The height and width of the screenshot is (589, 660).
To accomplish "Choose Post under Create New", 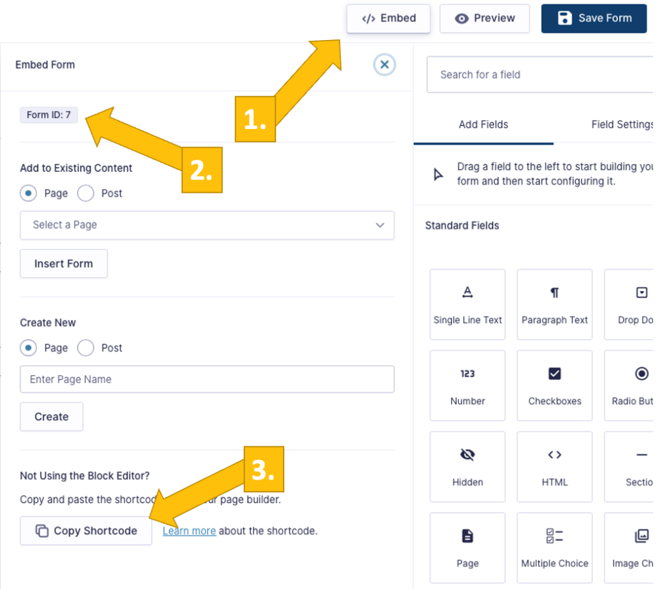I will [x=86, y=348].
